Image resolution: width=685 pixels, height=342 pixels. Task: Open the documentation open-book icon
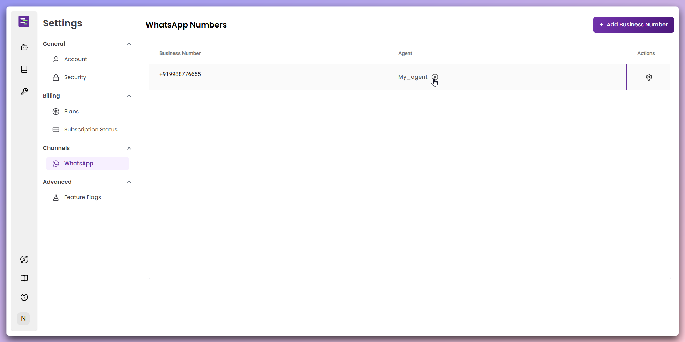24,278
